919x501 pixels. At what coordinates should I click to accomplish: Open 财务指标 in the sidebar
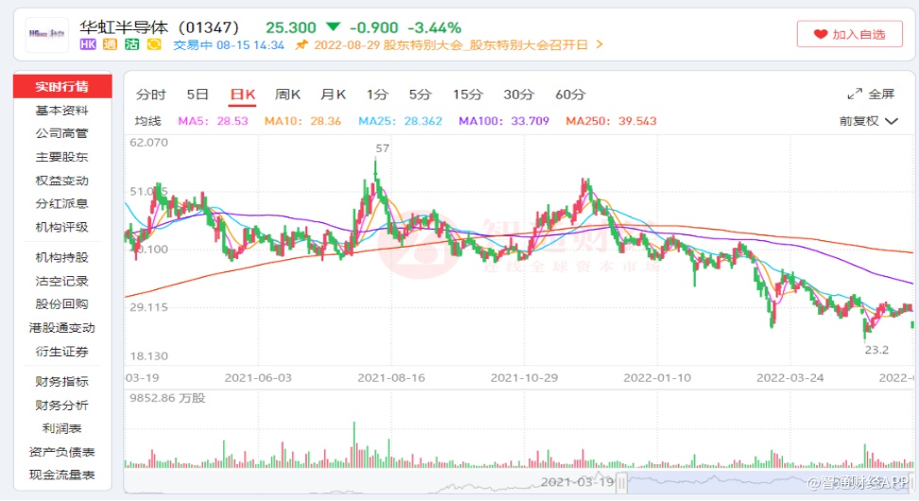(x=62, y=382)
